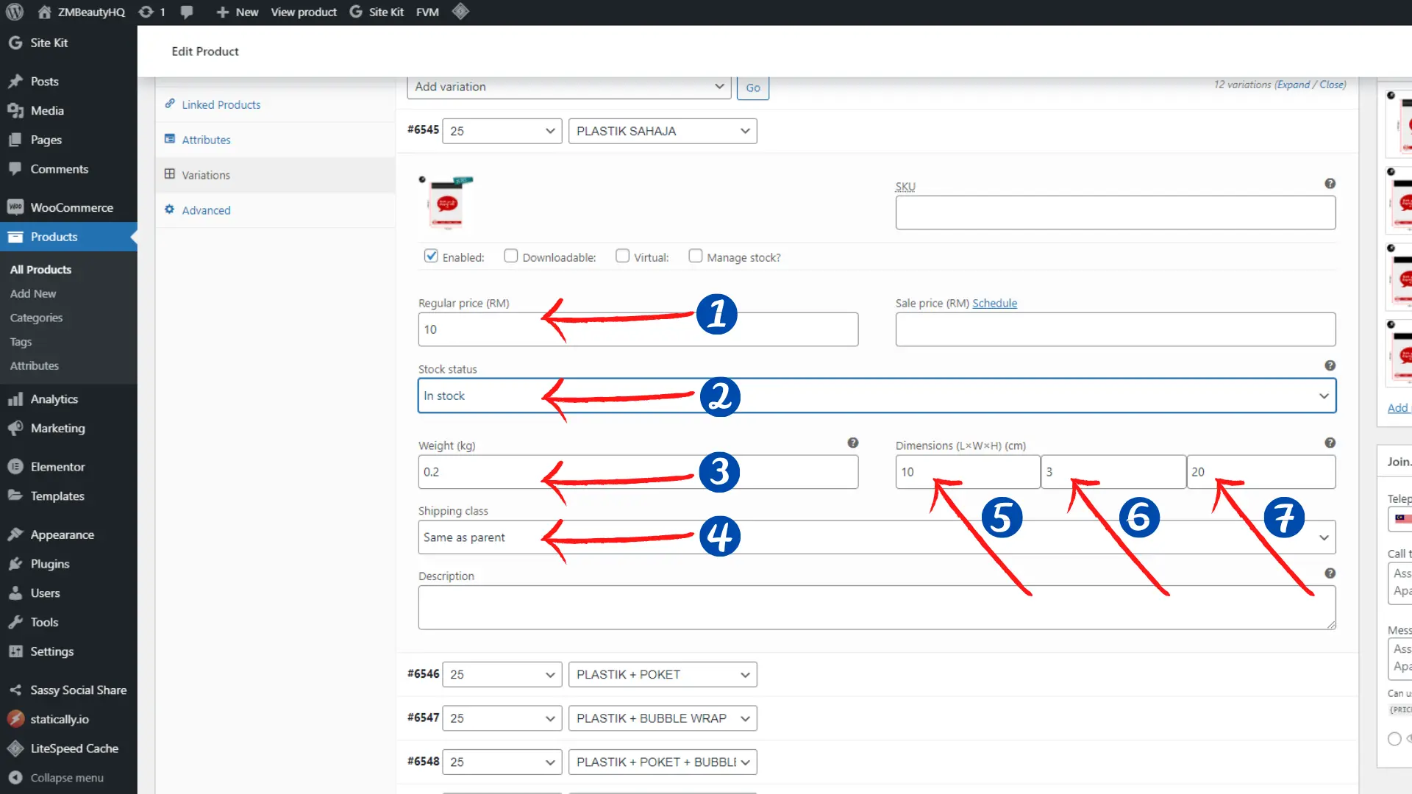The height and width of the screenshot is (794, 1412).
Task: Click View product link
Action: 304,12
